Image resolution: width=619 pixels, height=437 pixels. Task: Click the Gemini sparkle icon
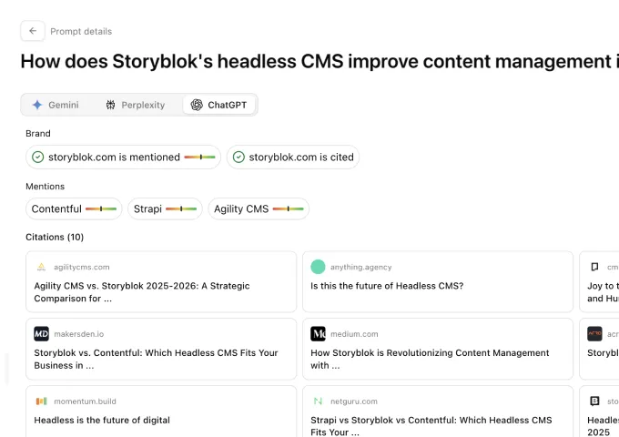tap(37, 105)
